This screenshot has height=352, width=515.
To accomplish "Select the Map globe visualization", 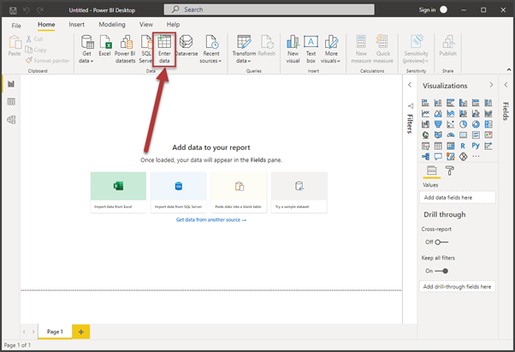I will pos(425,134).
